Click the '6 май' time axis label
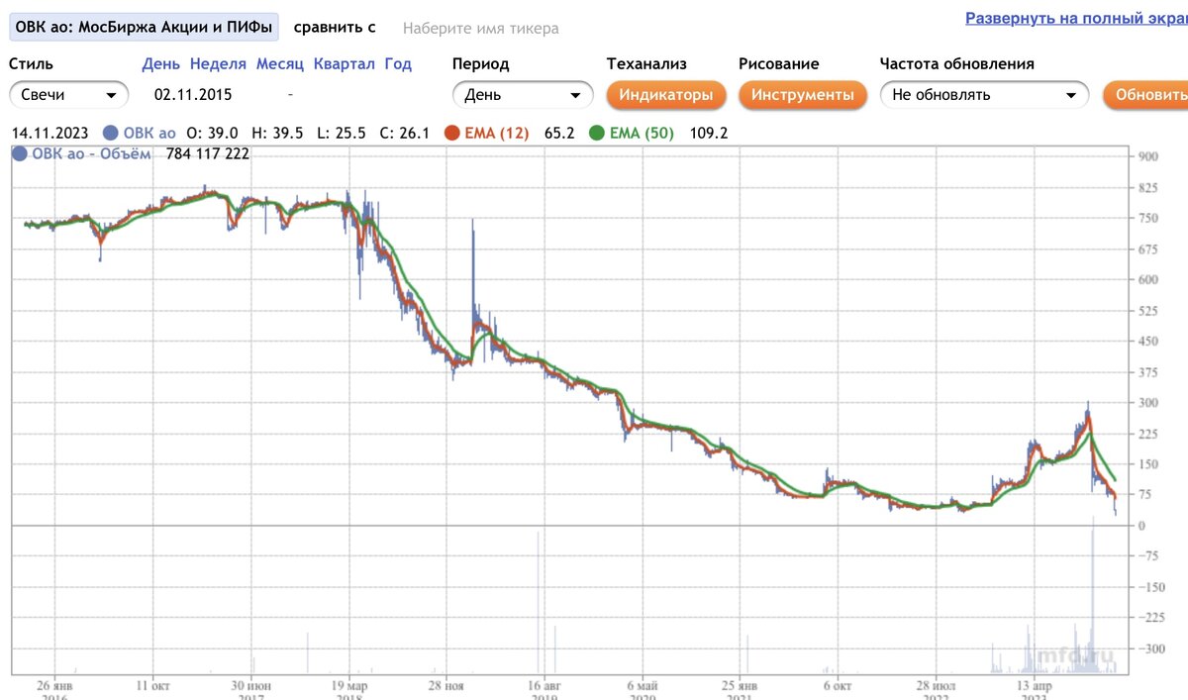Screen dimensions: 1188x700 click(643, 684)
